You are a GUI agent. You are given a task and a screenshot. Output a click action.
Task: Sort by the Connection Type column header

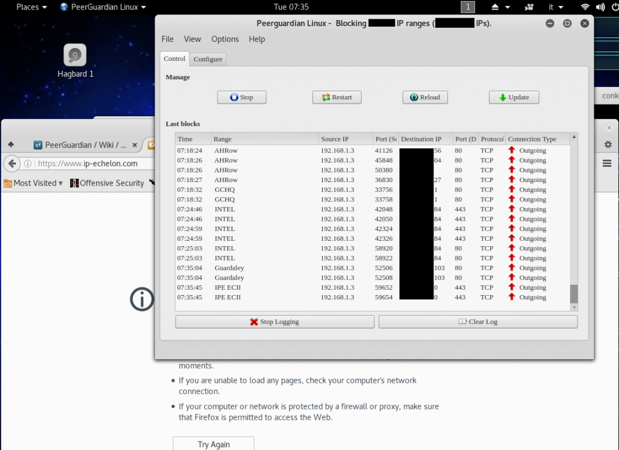538,139
